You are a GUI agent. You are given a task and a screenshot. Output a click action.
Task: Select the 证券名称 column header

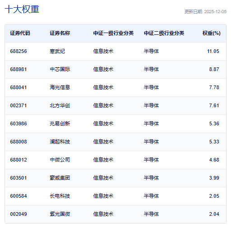(x=60, y=33)
